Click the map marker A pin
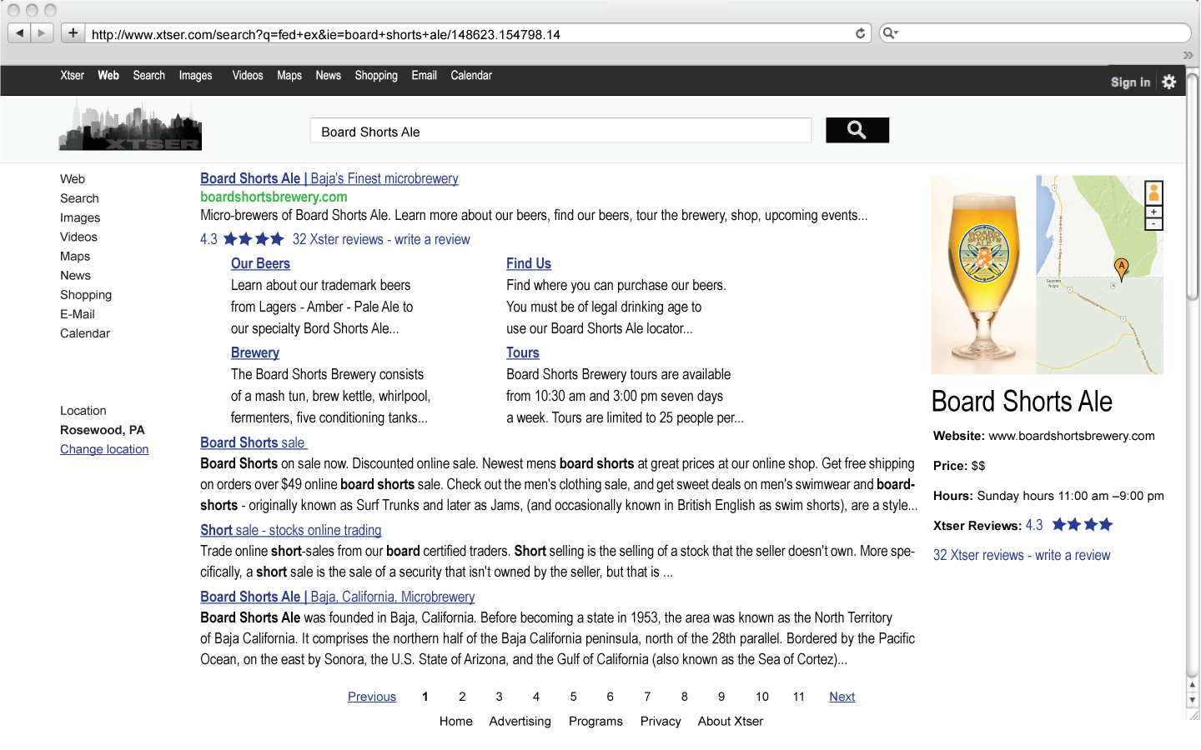The height and width of the screenshot is (750, 1201). tap(1122, 269)
